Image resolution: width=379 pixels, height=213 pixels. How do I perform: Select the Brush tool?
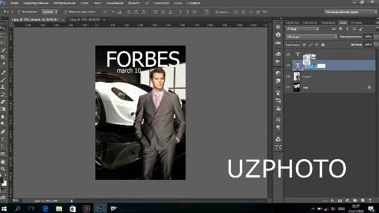3,80
